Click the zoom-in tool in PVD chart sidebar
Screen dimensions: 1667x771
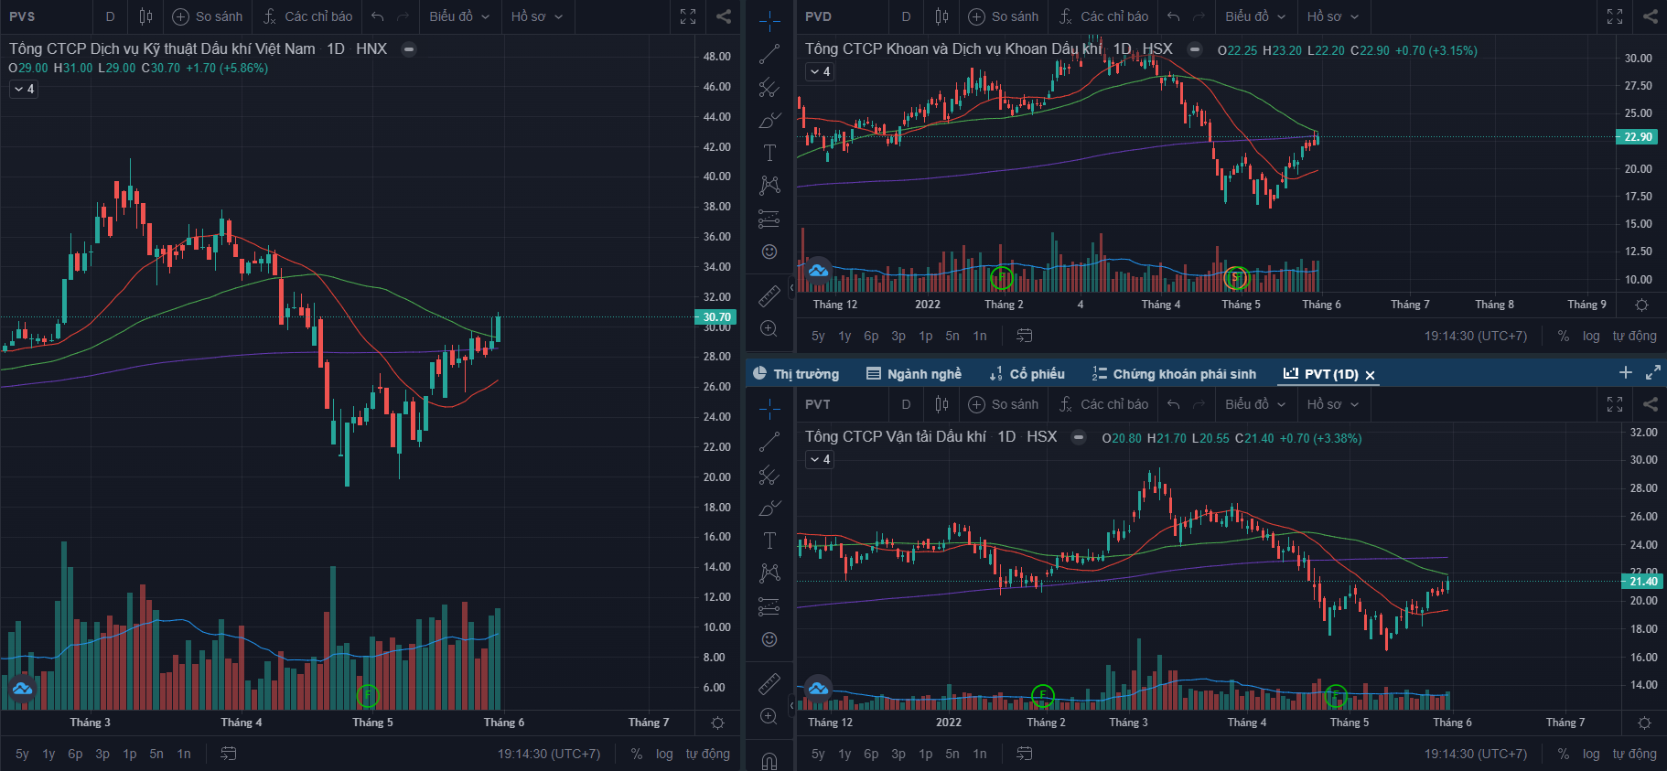769,328
